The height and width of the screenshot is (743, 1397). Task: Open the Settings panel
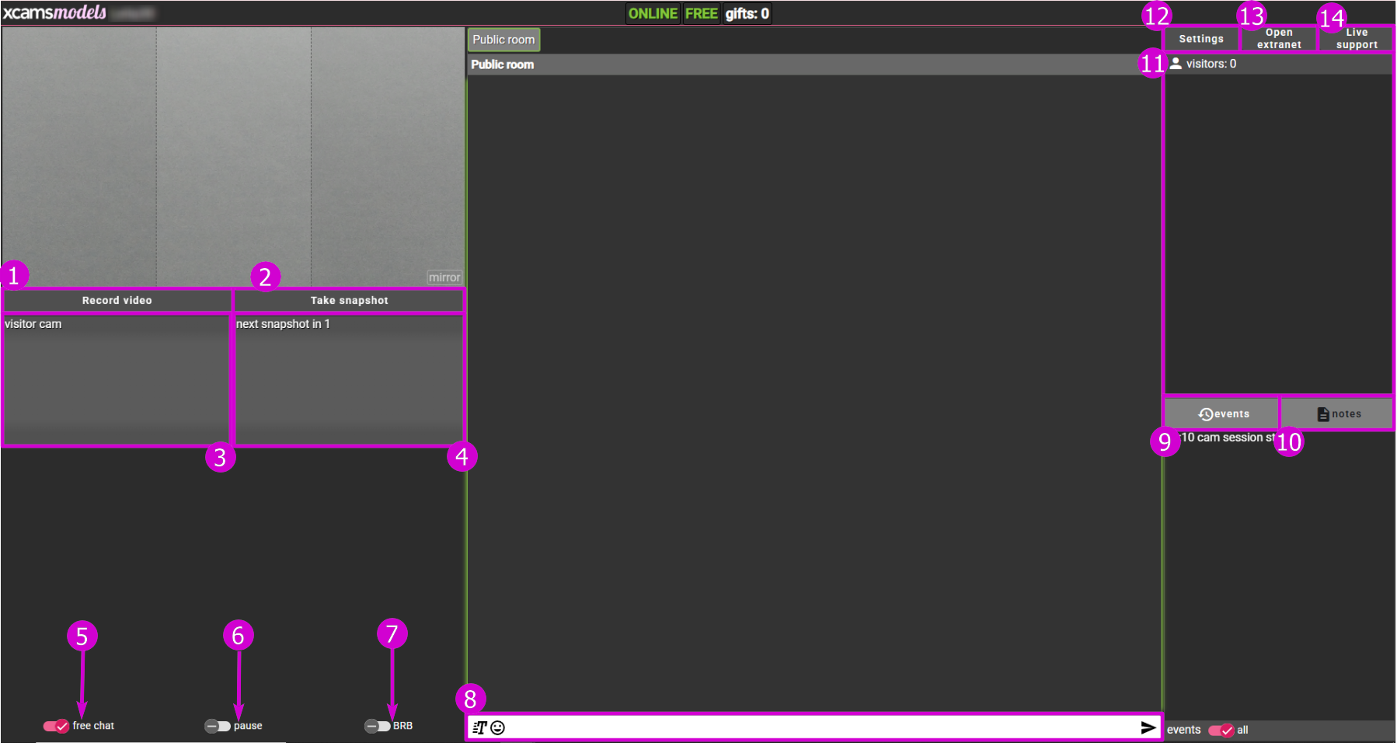[1200, 39]
